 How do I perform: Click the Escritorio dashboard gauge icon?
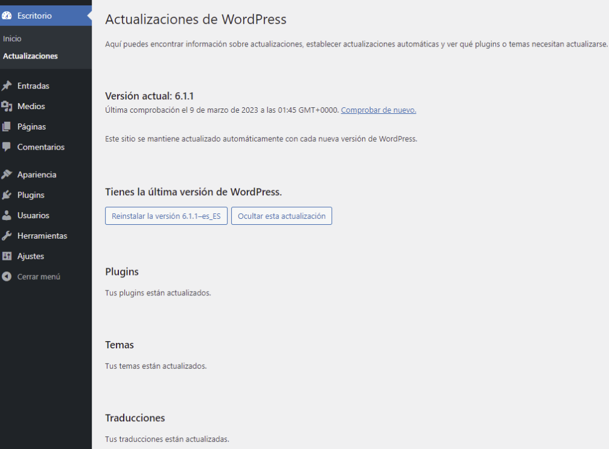click(x=7, y=16)
